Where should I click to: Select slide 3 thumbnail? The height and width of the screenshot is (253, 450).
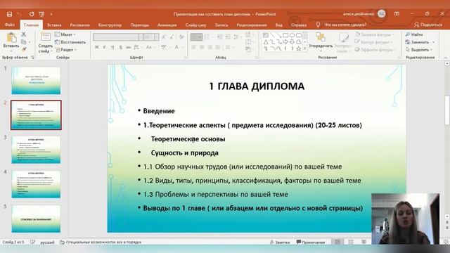[36, 150]
